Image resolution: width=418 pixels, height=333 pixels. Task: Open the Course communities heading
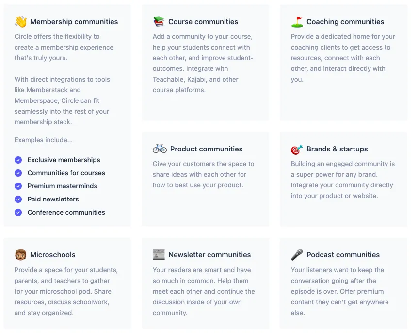(x=203, y=22)
